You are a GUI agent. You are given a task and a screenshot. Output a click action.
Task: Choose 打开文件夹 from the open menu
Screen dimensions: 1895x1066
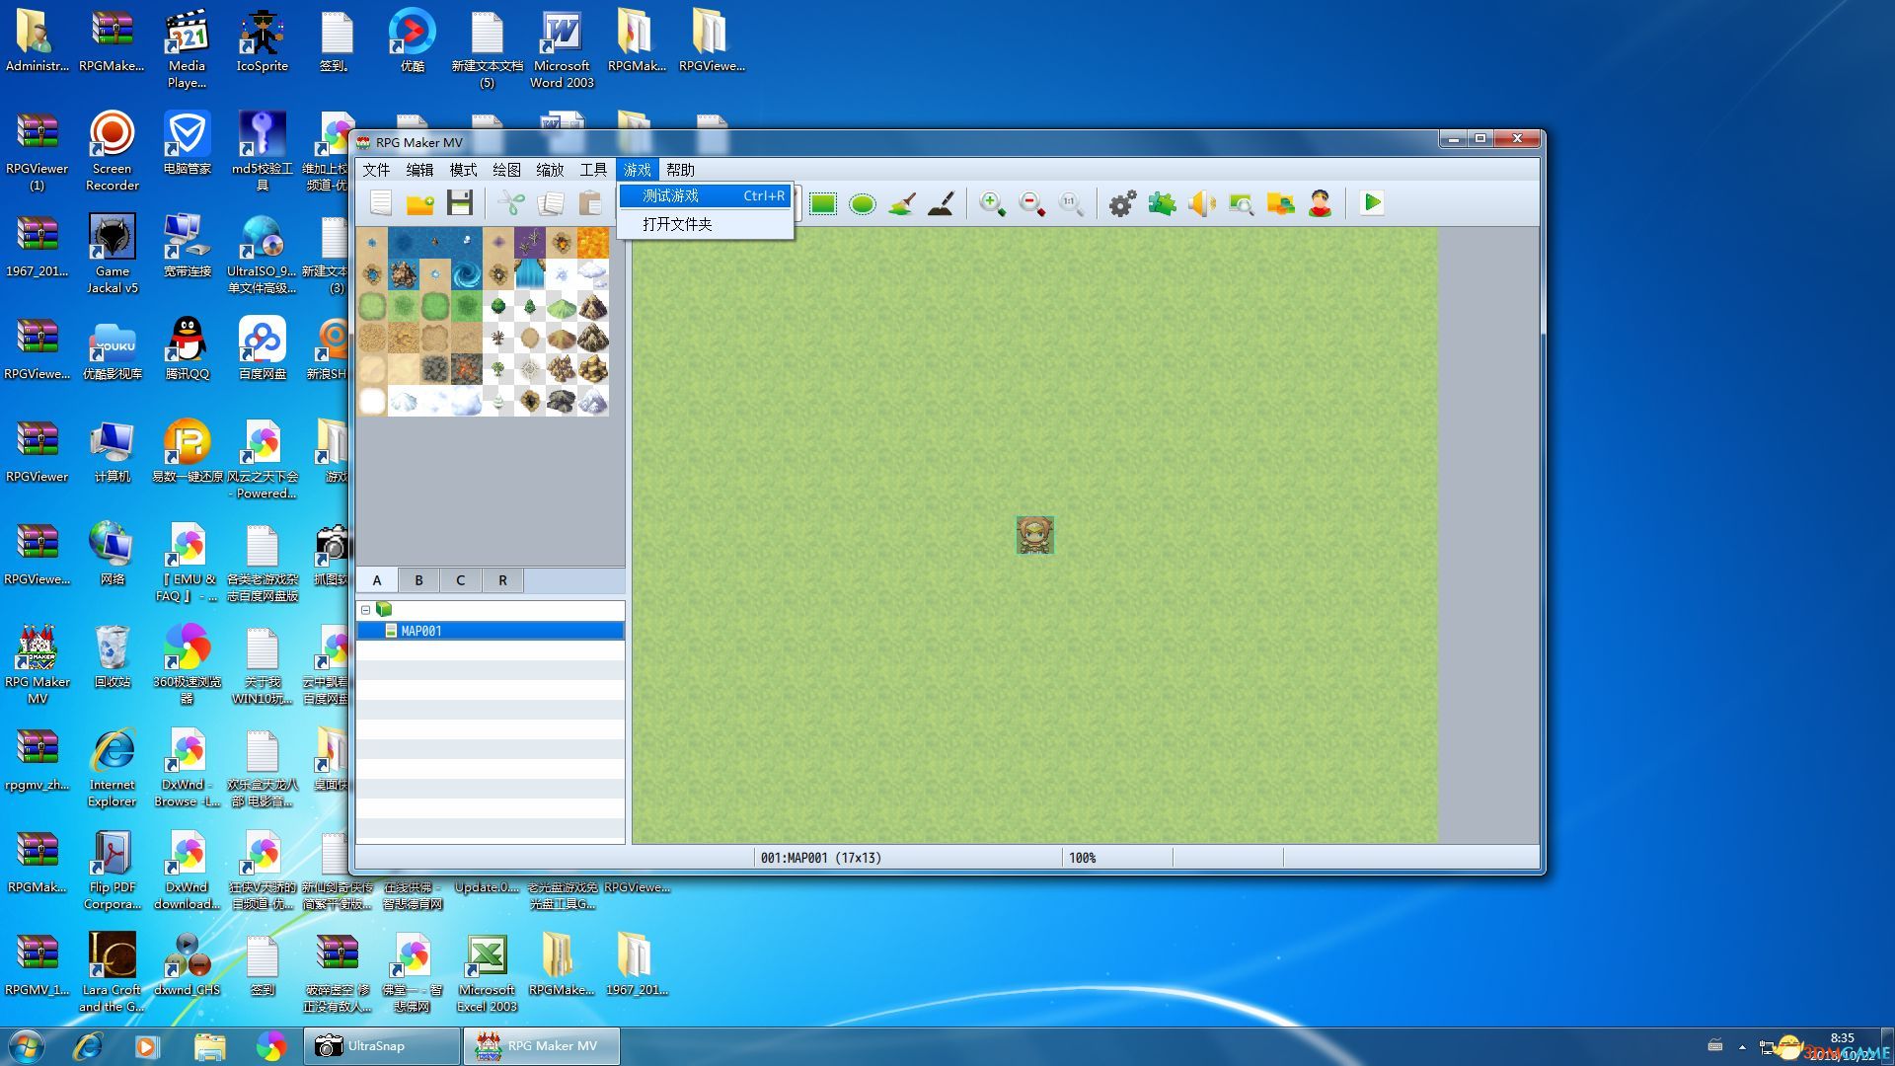[x=706, y=224]
